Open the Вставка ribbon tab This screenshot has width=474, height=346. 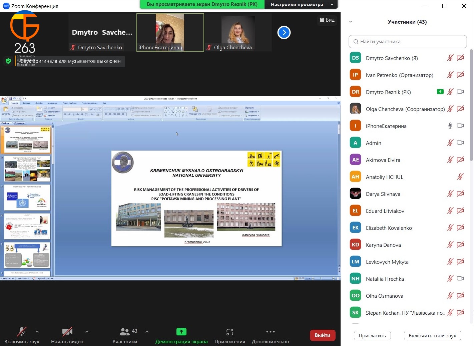coord(27,103)
